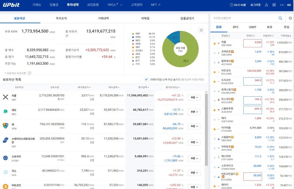Toggle favorite star for 도지코인 DOGE/KRW

click(x=214, y=82)
